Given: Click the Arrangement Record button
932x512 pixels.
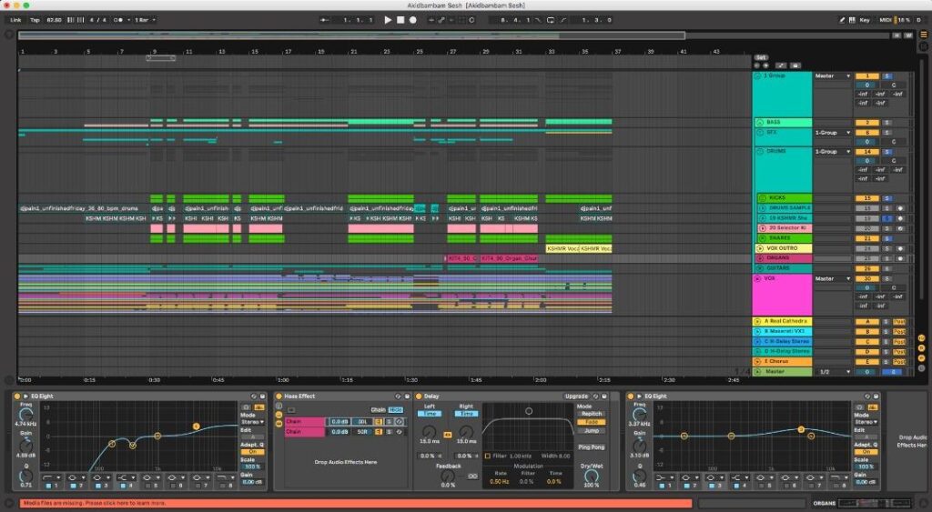Looking at the screenshot, I should (412, 19).
